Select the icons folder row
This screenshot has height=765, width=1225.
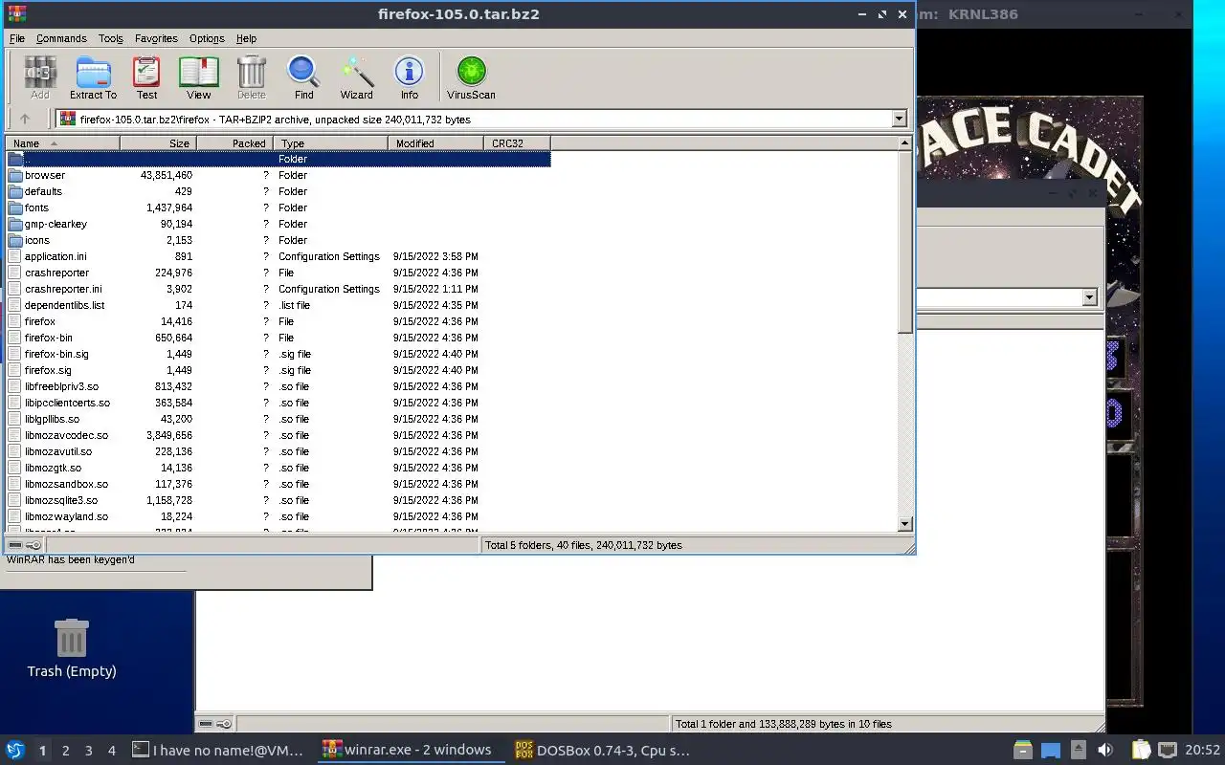click(278, 240)
